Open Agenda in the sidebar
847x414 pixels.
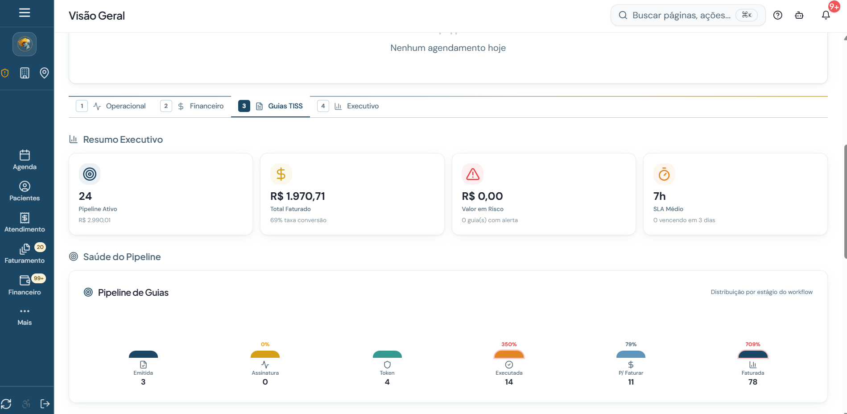25,160
